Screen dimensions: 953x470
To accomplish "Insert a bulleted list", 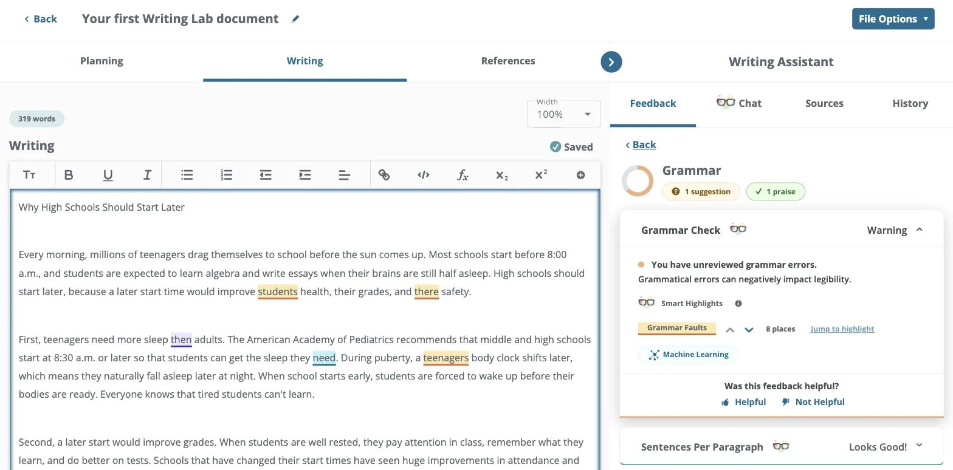I will pos(187,175).
